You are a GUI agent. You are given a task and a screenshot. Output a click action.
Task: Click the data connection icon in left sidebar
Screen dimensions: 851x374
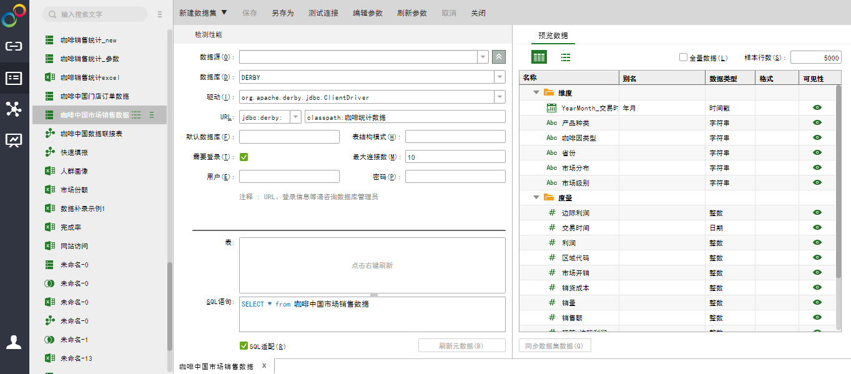click(14, 46)
